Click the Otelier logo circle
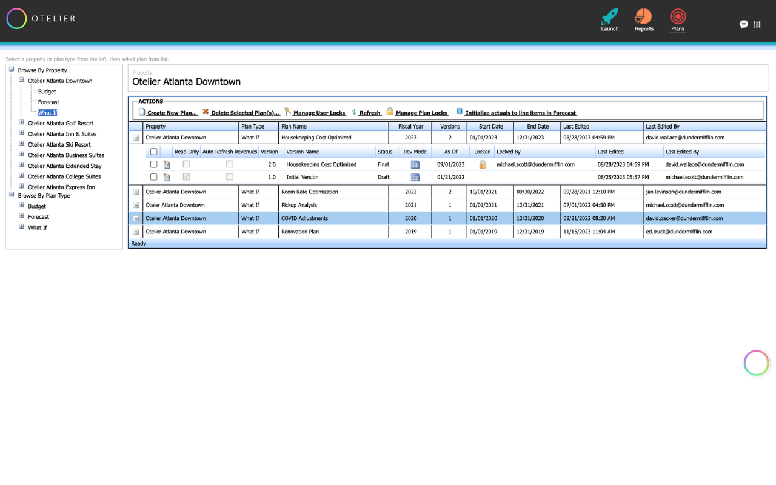The width and height of the screenshot is (776, 485). (16, 19)
